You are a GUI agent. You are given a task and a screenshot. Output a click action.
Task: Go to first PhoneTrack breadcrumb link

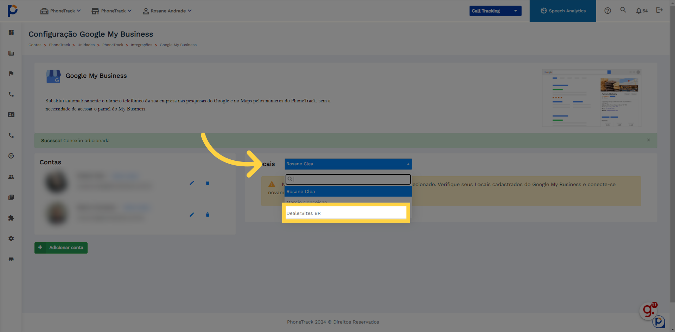pyautogui.click(x=59, y=45)
